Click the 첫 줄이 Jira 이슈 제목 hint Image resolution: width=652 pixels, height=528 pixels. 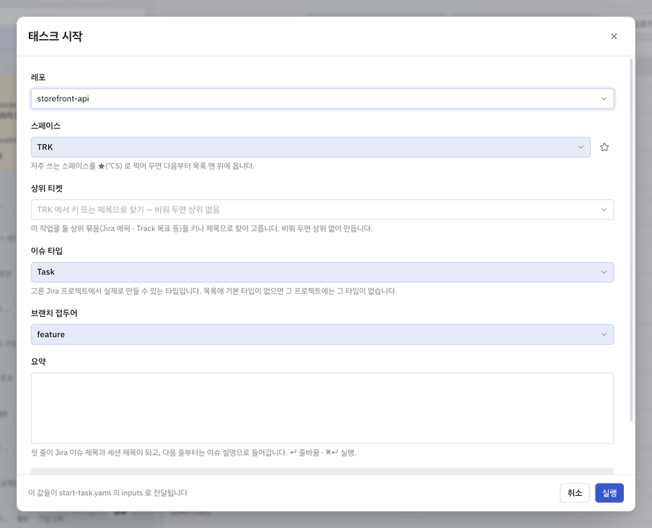tap(193, 452)
